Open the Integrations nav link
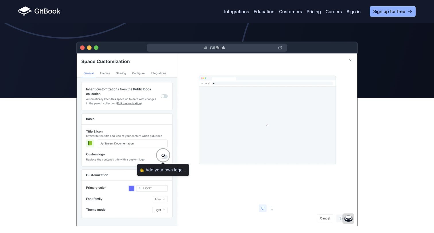This screenshot has height=233, width=434. [237, 11]
